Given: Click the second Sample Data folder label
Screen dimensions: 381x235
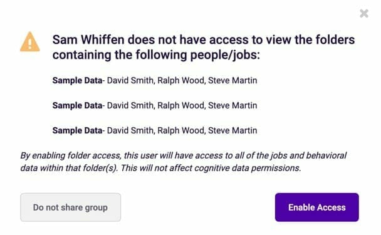Looking at the screenshot, I should [77, 105].
